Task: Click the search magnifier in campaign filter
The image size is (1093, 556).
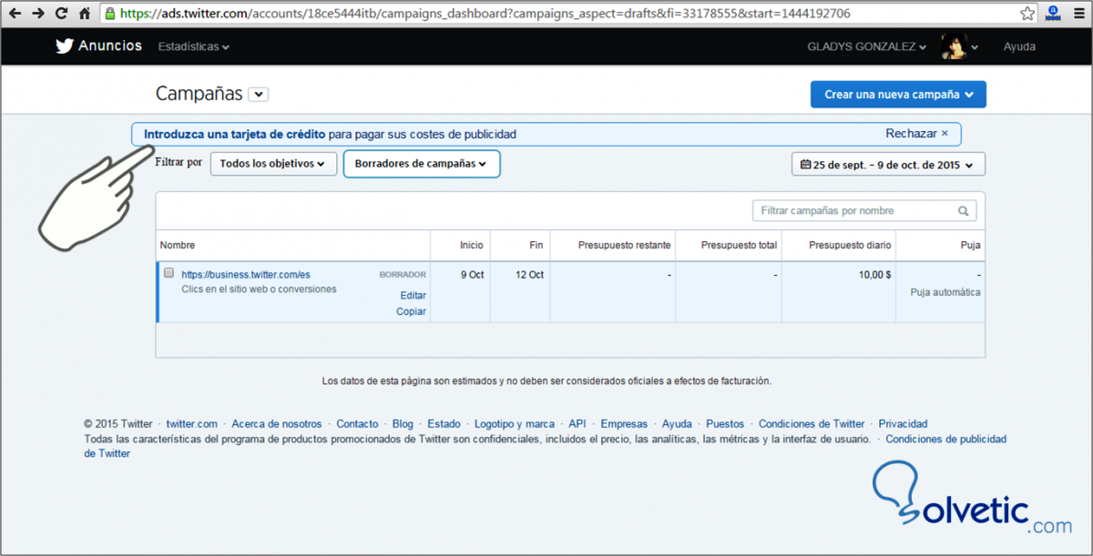Action: (x=964, y=211)
